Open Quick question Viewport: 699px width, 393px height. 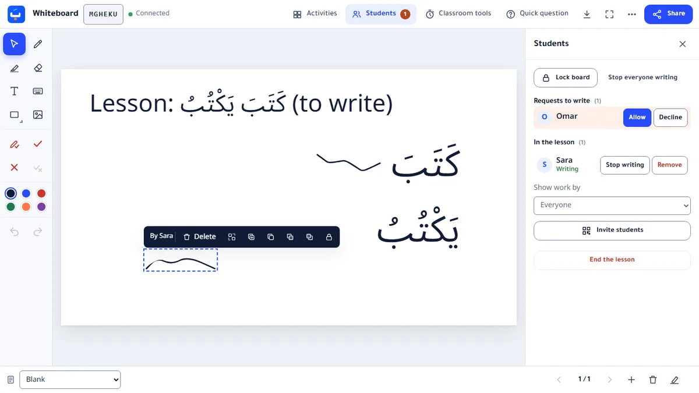click(537, 14)
